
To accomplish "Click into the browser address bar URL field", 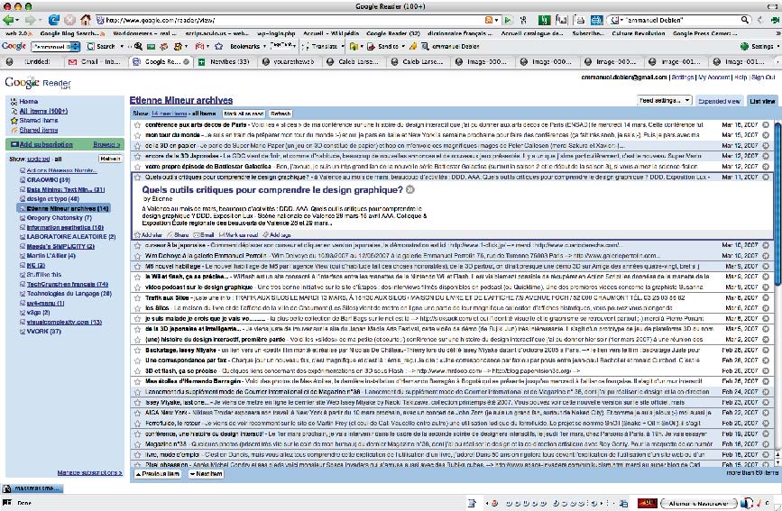I will 290,20.
